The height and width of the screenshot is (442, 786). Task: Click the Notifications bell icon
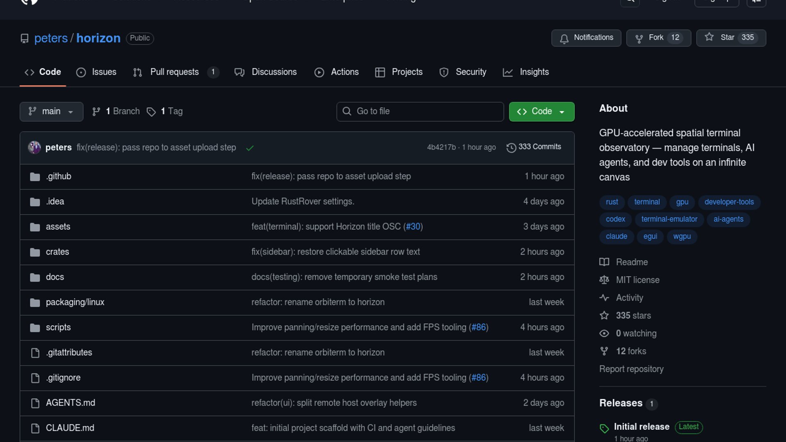point(564,38)
